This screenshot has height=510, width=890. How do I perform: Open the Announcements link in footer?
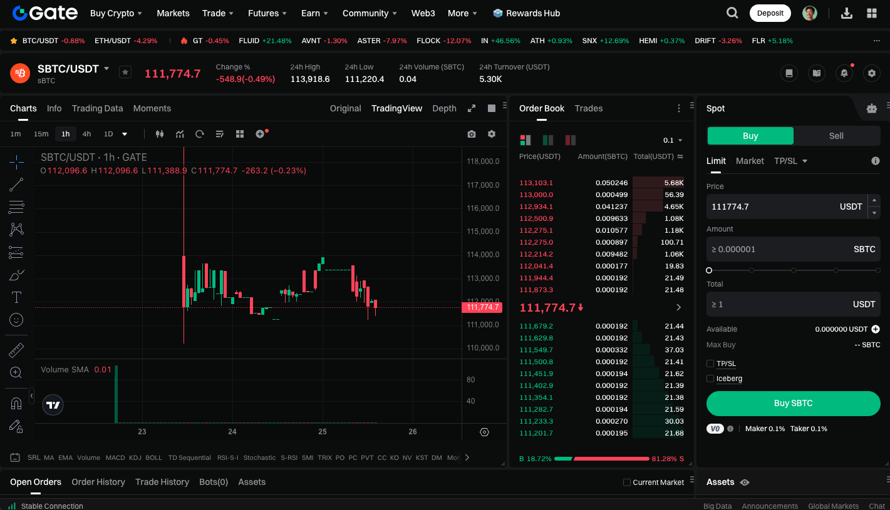pos(770,506)
